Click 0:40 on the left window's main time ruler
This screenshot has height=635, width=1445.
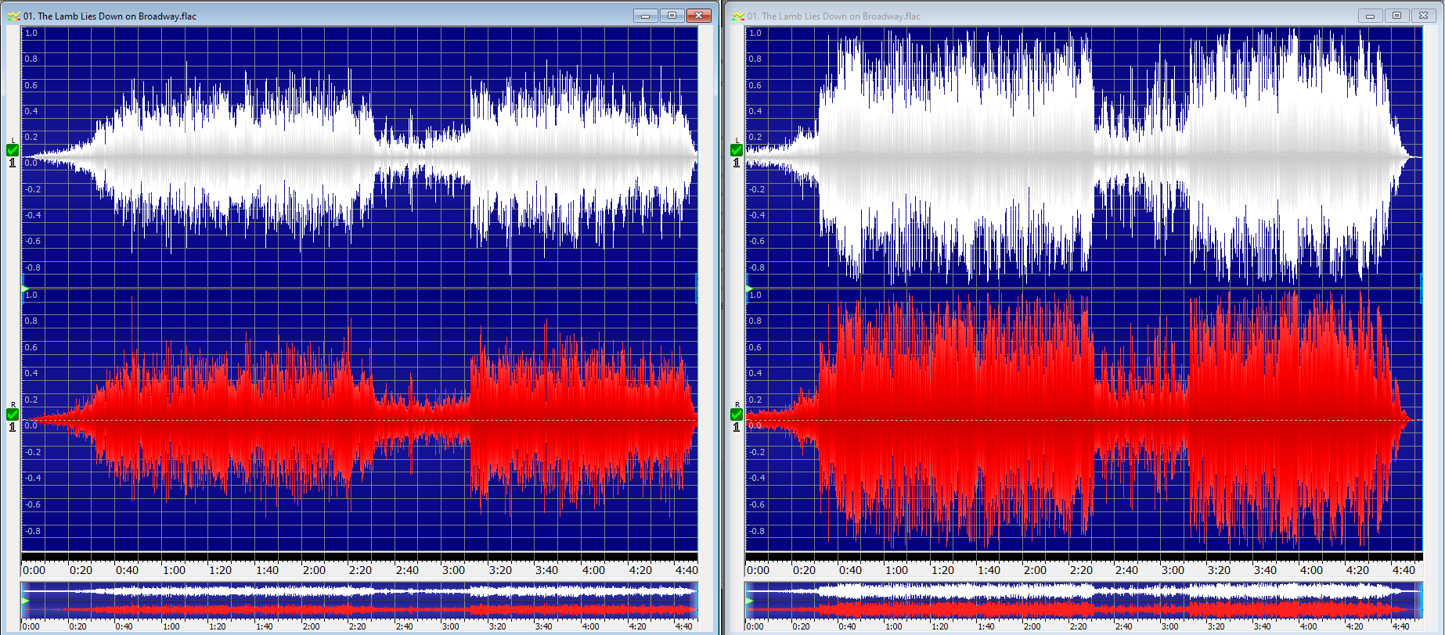tap(128, 570)
